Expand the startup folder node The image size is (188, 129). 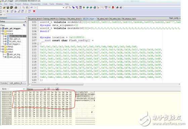pyautogui.click(x=3, y=47)
